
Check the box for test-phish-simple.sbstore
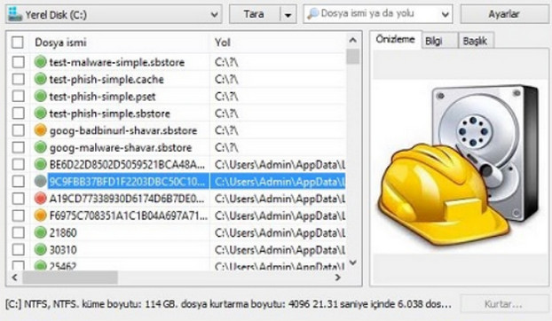coord(19,114)
